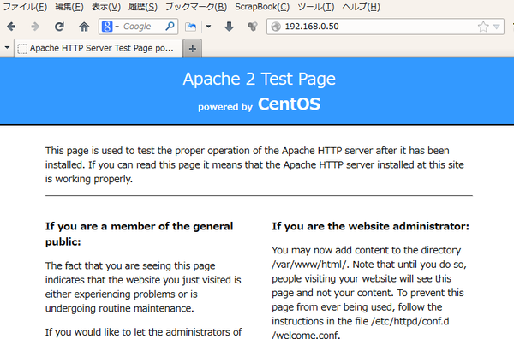
Task: Click the '/welcome.conf' text
Action: [306, 335]
